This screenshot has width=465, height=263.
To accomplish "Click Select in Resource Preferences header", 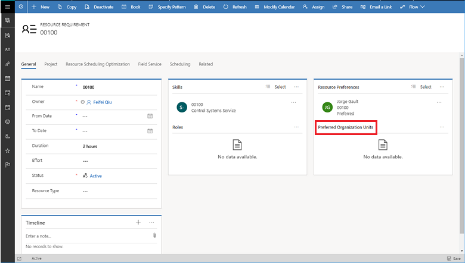I will tap(425, 87).
